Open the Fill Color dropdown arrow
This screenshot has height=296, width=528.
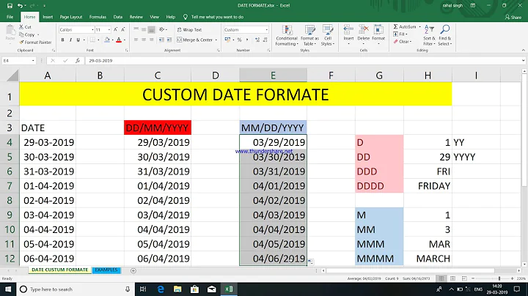point(112,40)
